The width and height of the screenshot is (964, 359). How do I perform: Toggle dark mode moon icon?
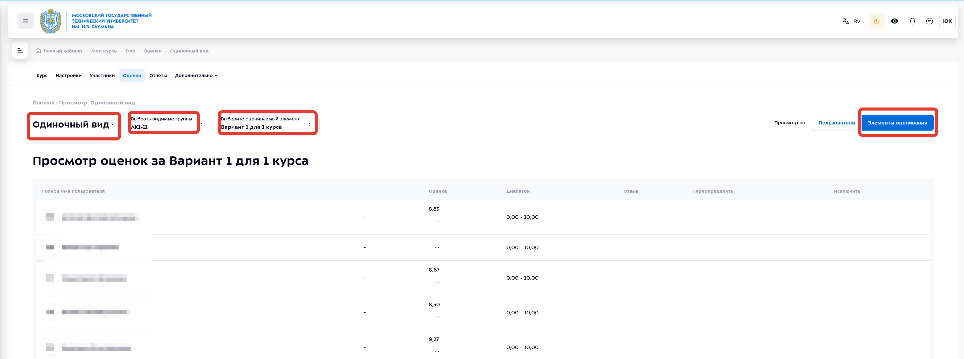[876, 21]
